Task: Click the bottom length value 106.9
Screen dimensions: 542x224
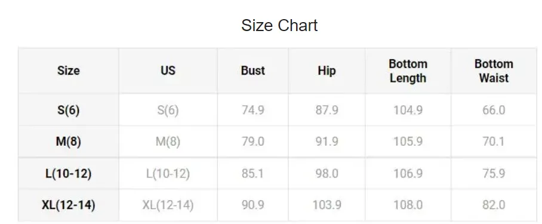Action: pyautogui.click(x=408, y=173)
